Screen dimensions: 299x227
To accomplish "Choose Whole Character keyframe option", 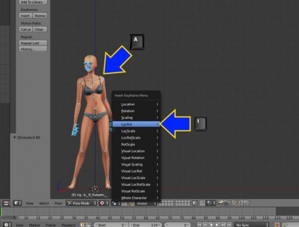I will (136, 198).
